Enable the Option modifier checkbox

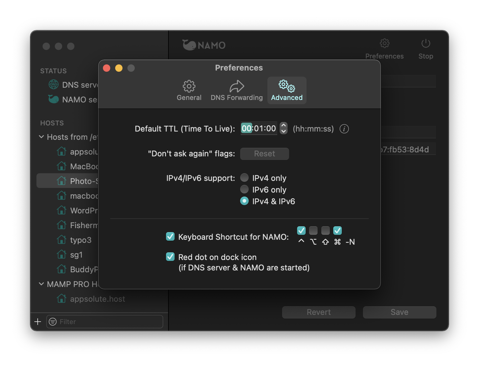coord(313,230)
